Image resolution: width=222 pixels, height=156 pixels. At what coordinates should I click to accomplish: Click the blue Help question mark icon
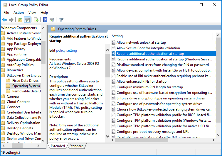[x=45, y=20]
